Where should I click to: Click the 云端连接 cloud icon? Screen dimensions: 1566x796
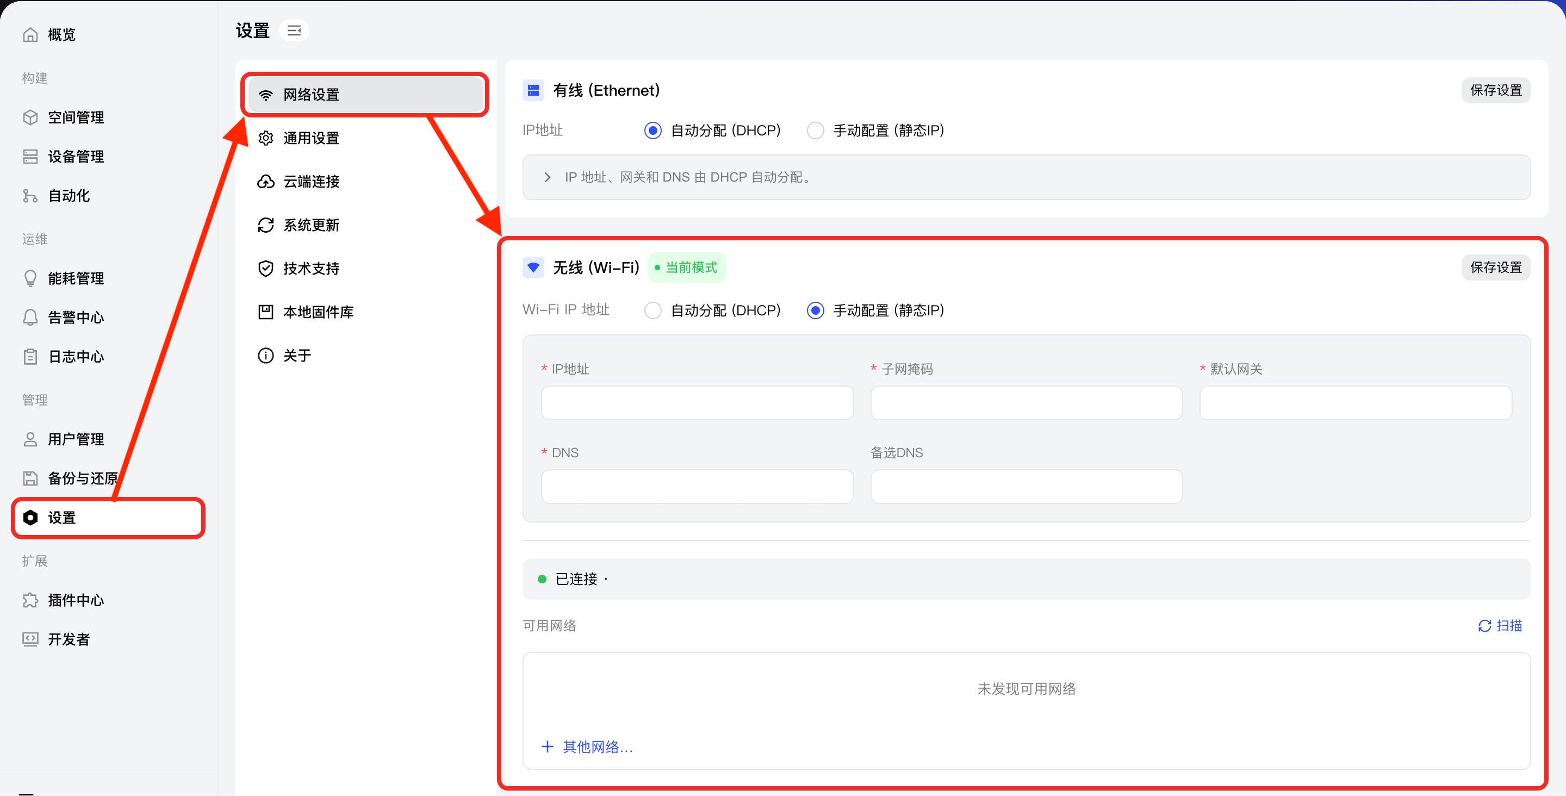tap(266, 182)
